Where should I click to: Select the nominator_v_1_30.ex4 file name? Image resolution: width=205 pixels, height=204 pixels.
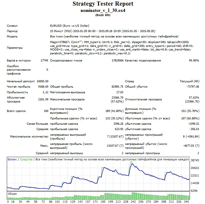(103, 10)
